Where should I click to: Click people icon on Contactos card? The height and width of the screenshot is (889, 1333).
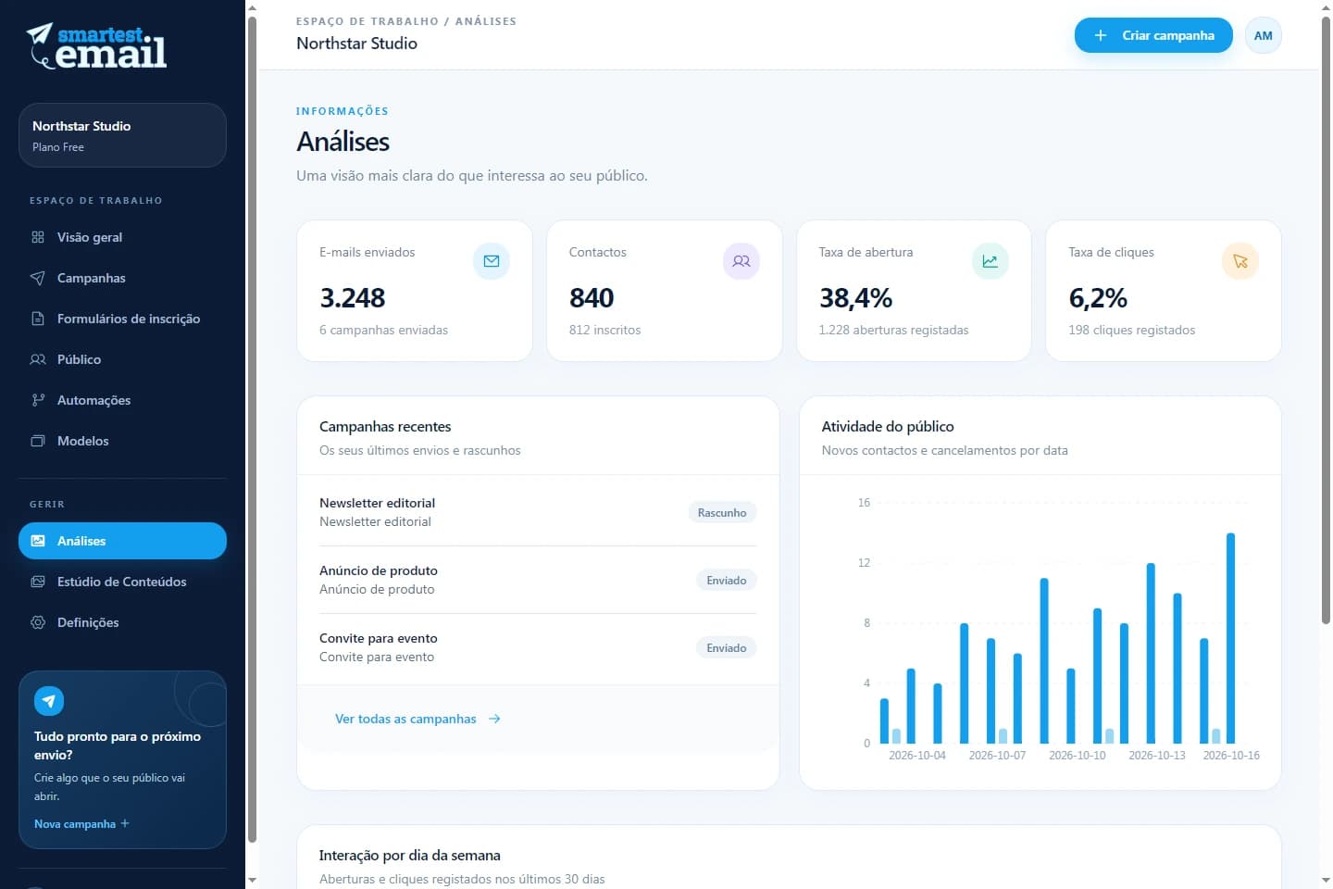(x=741, y=261)
